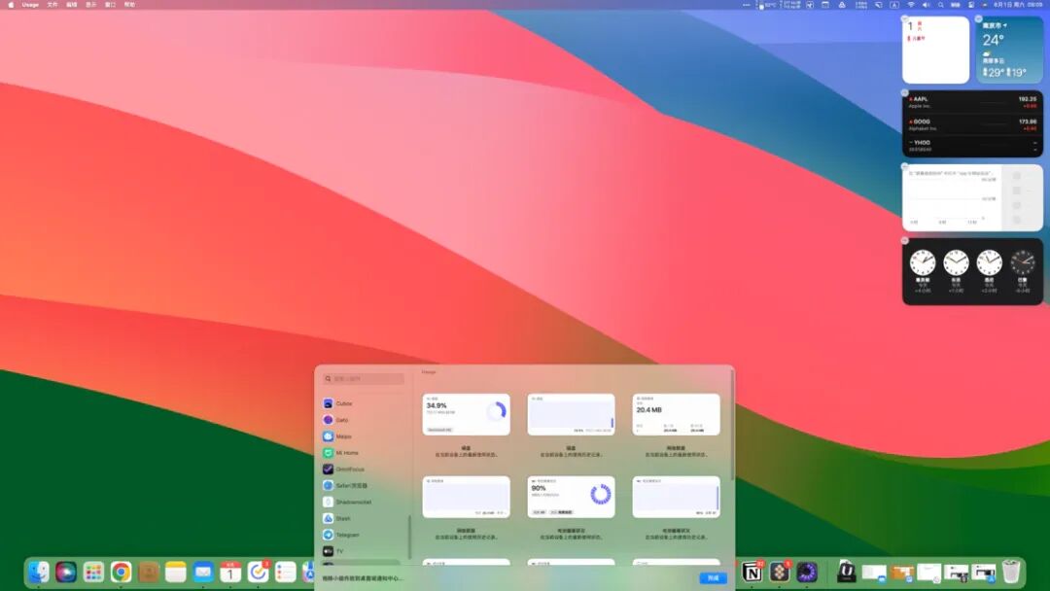Open Mail from the Dock
The width and height of the screenshot is (1050, 591).
(x=203, y=572)
